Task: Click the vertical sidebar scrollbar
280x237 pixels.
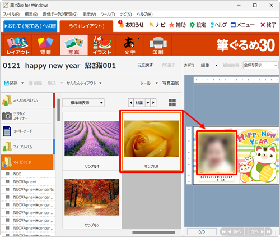Action: (58, 110)
